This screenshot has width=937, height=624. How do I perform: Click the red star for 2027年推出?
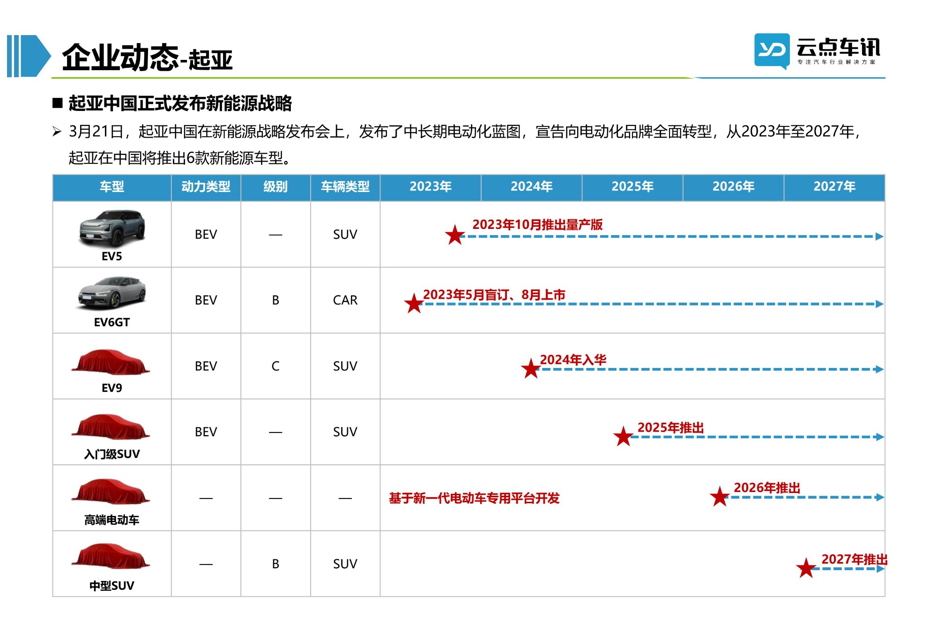tap(806, 568)
